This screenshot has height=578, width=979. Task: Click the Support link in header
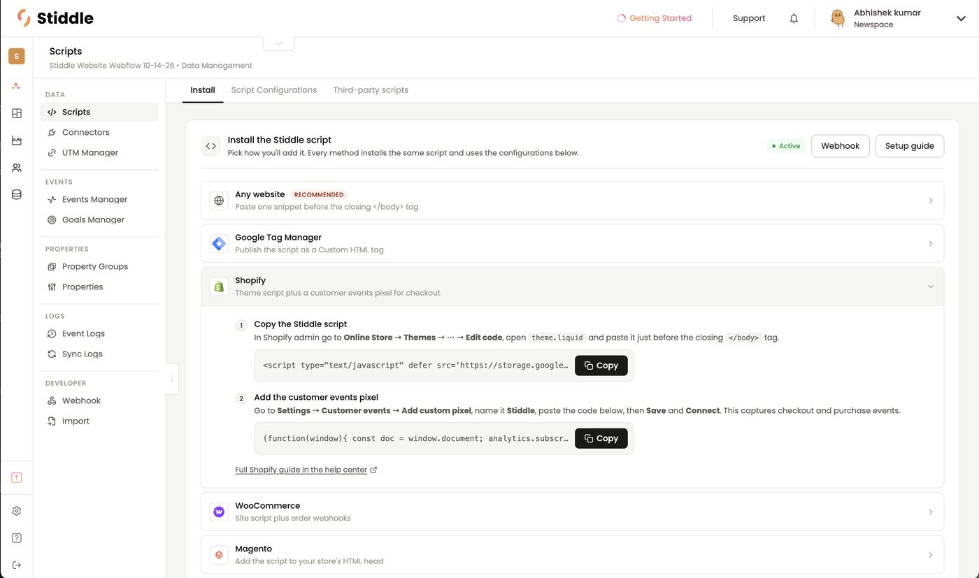749,18
